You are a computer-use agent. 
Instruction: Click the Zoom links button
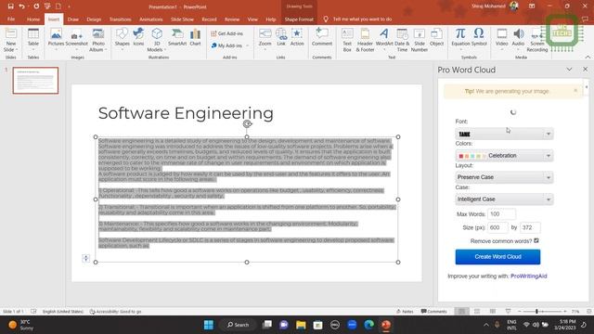click(x=265, y=38)
